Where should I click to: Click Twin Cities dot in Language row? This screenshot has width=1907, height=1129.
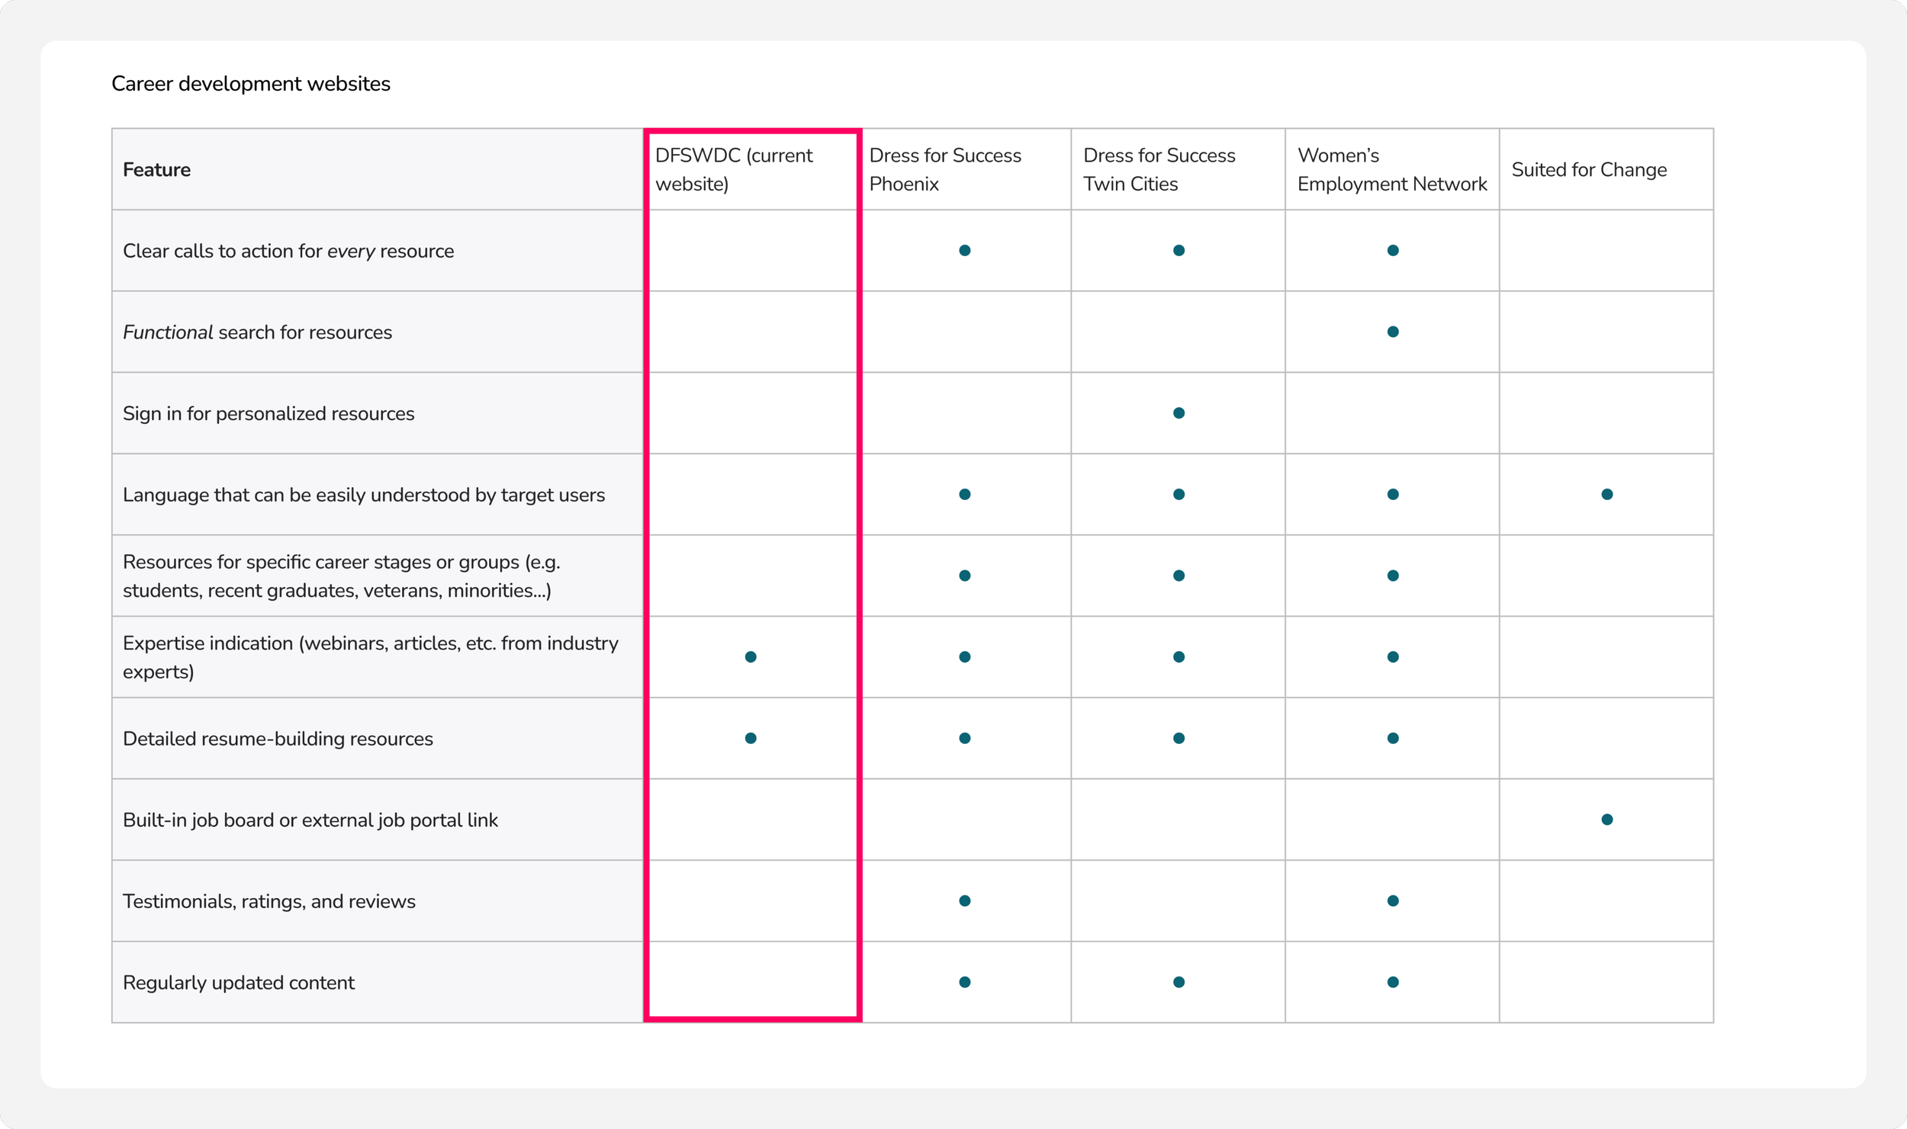tap(1179, 495)
